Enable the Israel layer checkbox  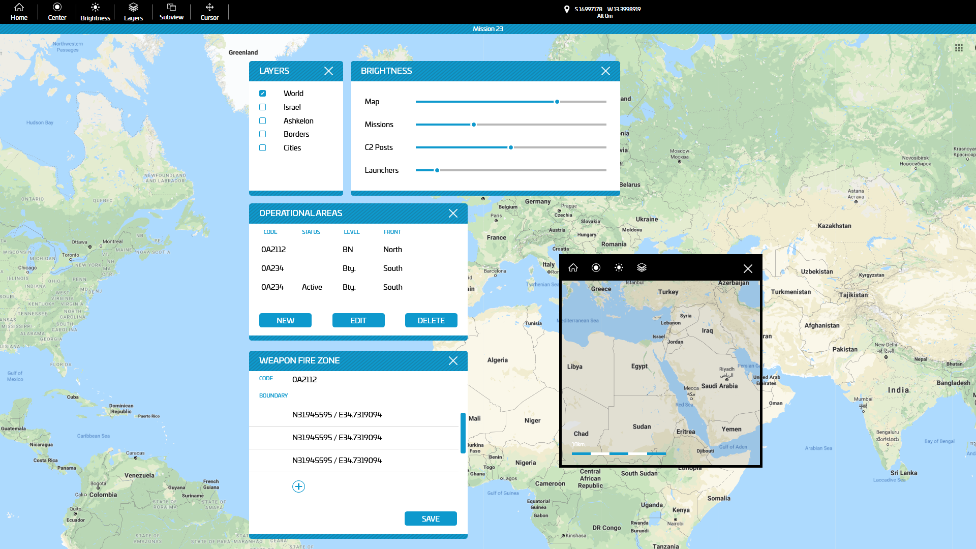262,107
